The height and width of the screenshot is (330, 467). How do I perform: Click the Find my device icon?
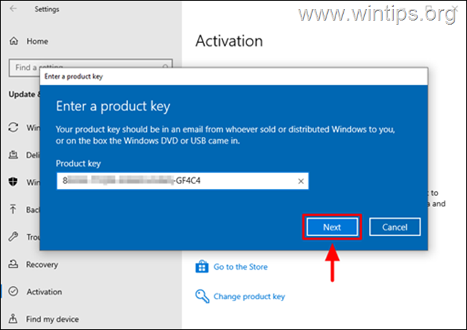(13, 318)
